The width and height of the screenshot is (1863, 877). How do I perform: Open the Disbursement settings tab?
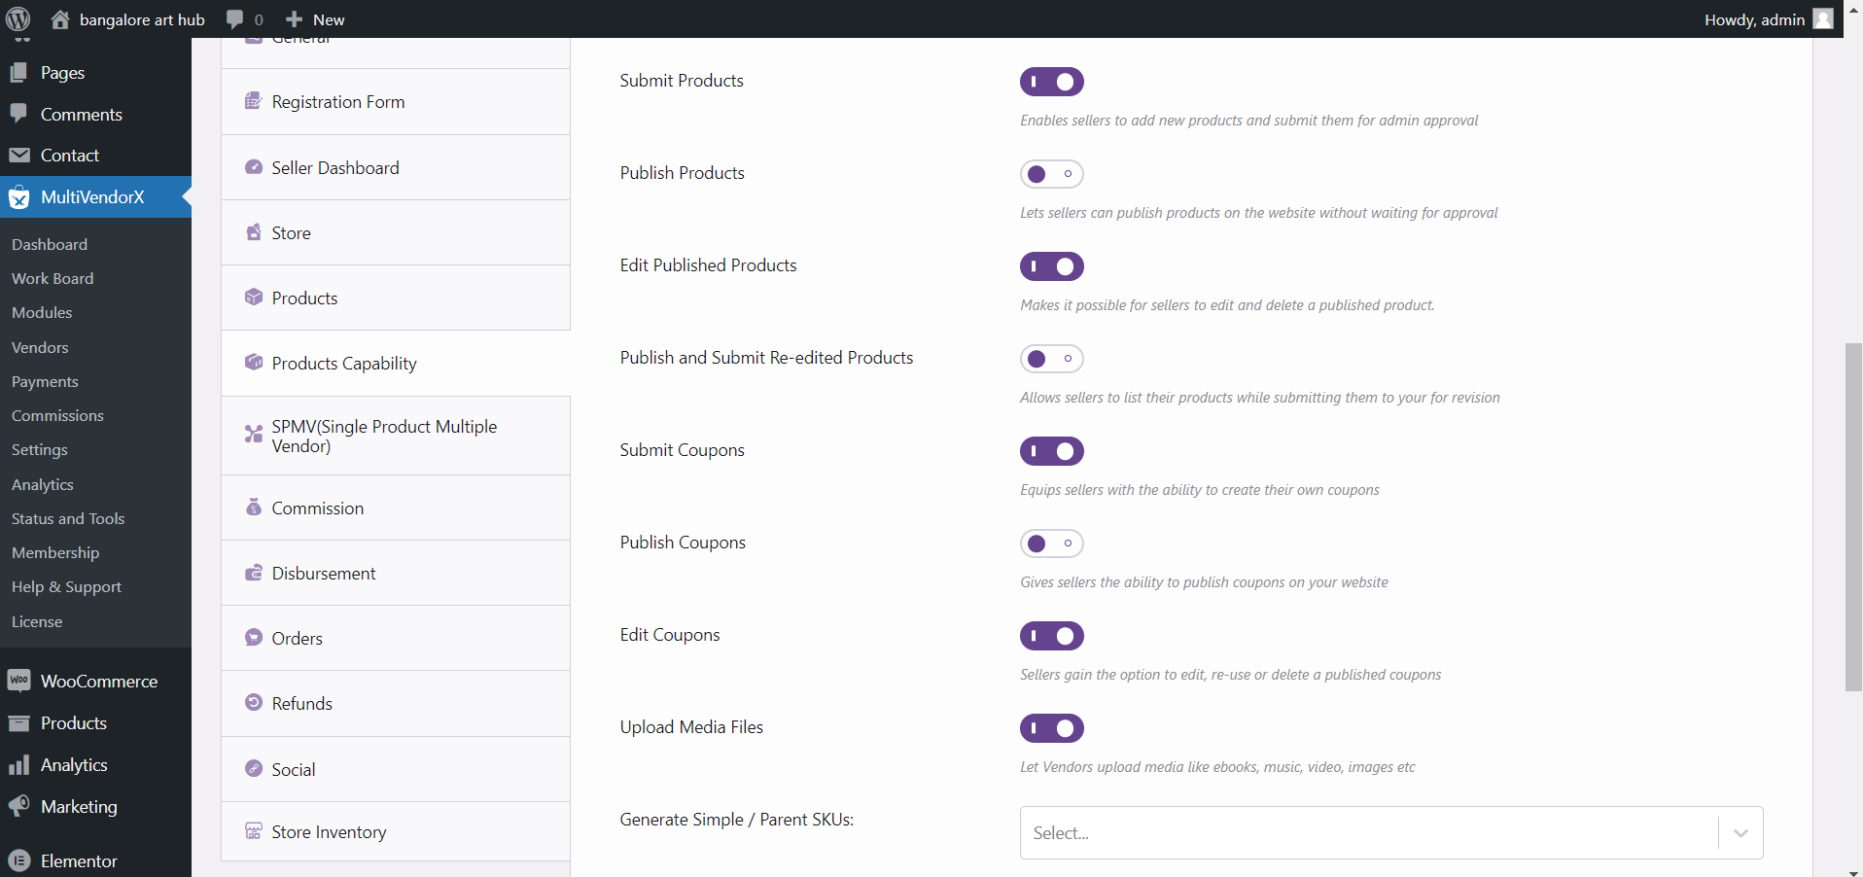tap(324, 574)
